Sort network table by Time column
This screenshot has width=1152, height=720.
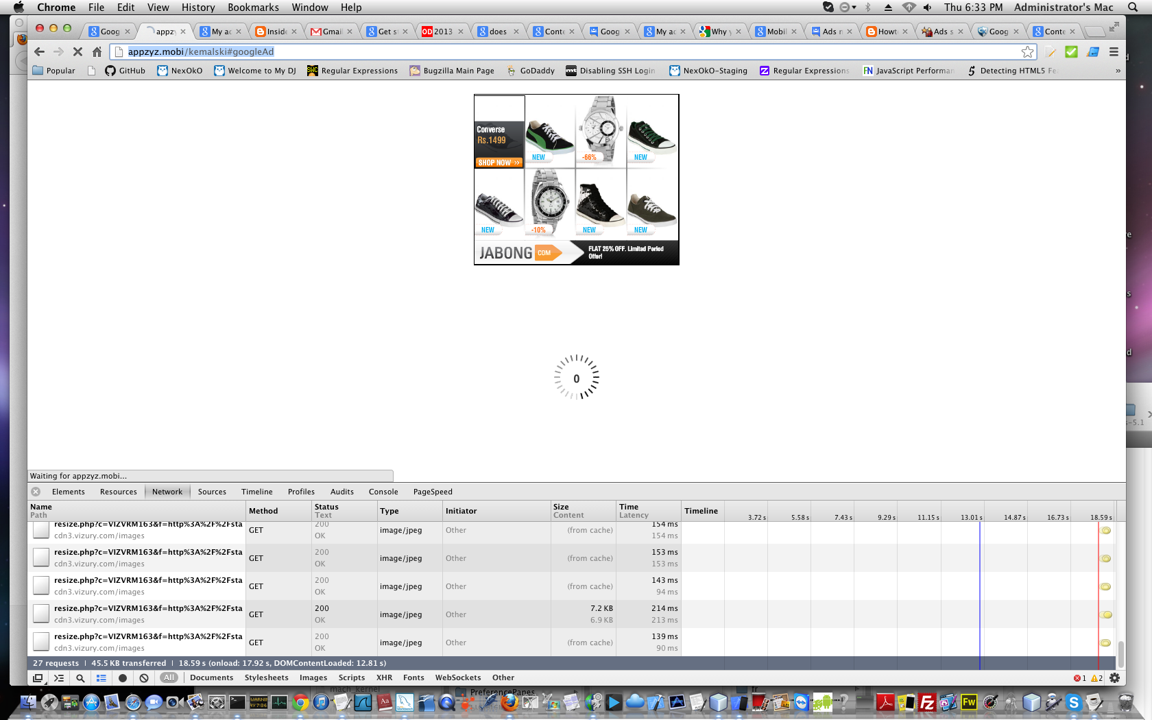tap(648, 511)
